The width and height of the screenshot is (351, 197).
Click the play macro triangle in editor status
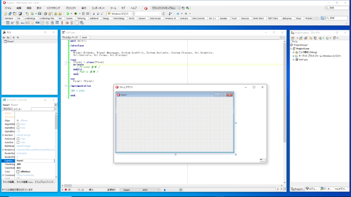pos(62,190)
